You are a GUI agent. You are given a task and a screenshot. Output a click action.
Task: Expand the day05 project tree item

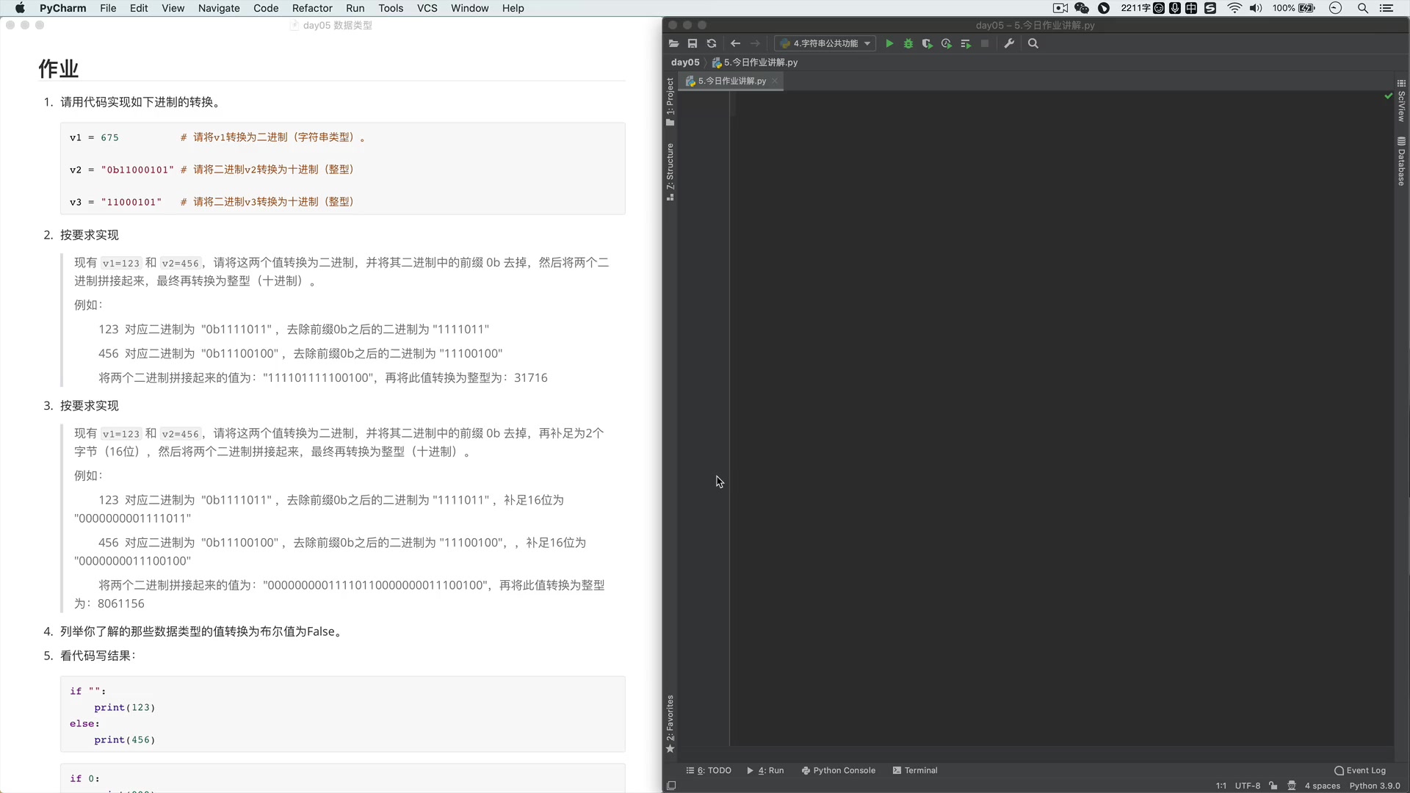[684, 61]
